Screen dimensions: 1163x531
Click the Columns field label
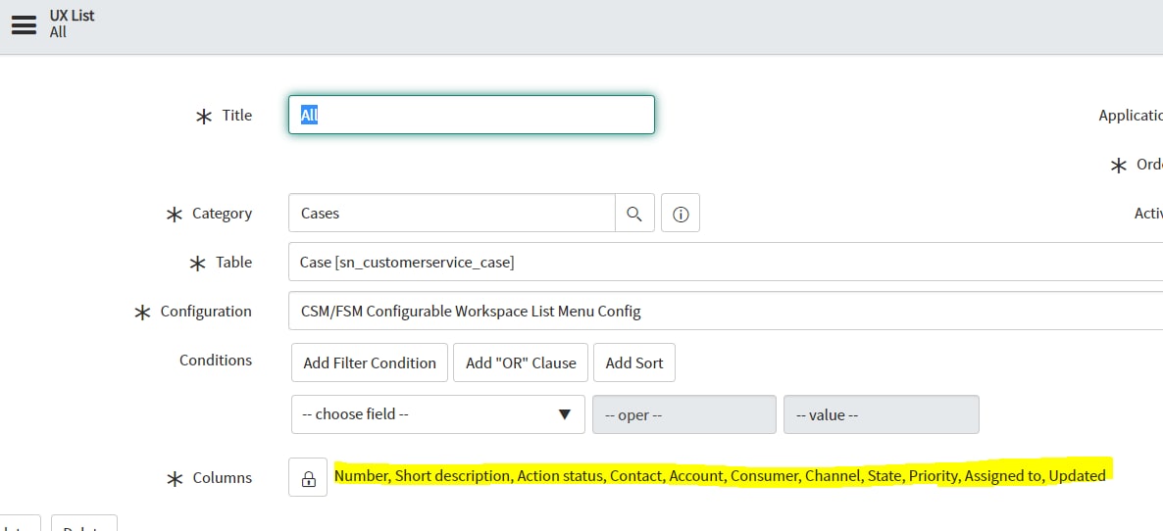tap(223, 478)
